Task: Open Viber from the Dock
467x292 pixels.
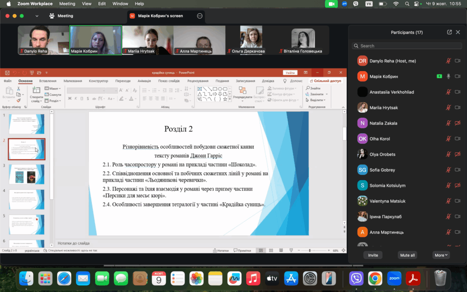Action: (356, 277)
